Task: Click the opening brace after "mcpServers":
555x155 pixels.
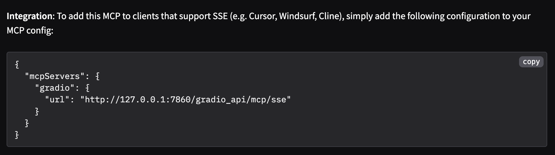Action: [97, 76]
